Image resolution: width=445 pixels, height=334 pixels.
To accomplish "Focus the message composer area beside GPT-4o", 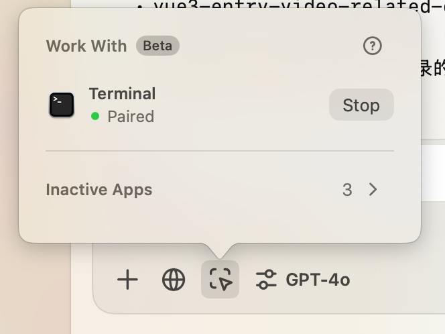I will coord(397,280).
